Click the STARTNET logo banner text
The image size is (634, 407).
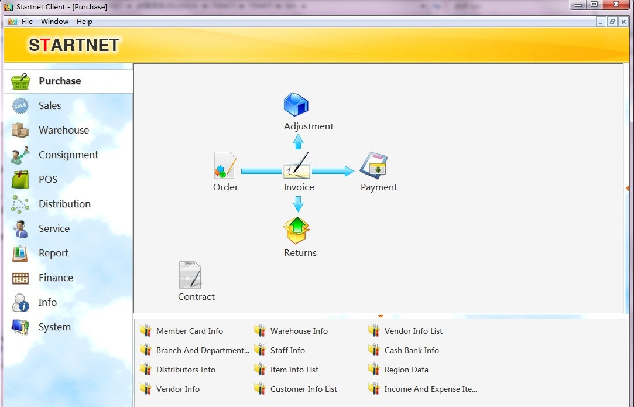(x=74, y=45)
